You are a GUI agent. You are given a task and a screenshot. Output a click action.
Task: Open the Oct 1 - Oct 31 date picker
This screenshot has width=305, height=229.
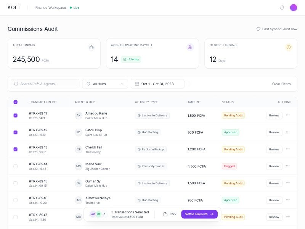(157, 84)
